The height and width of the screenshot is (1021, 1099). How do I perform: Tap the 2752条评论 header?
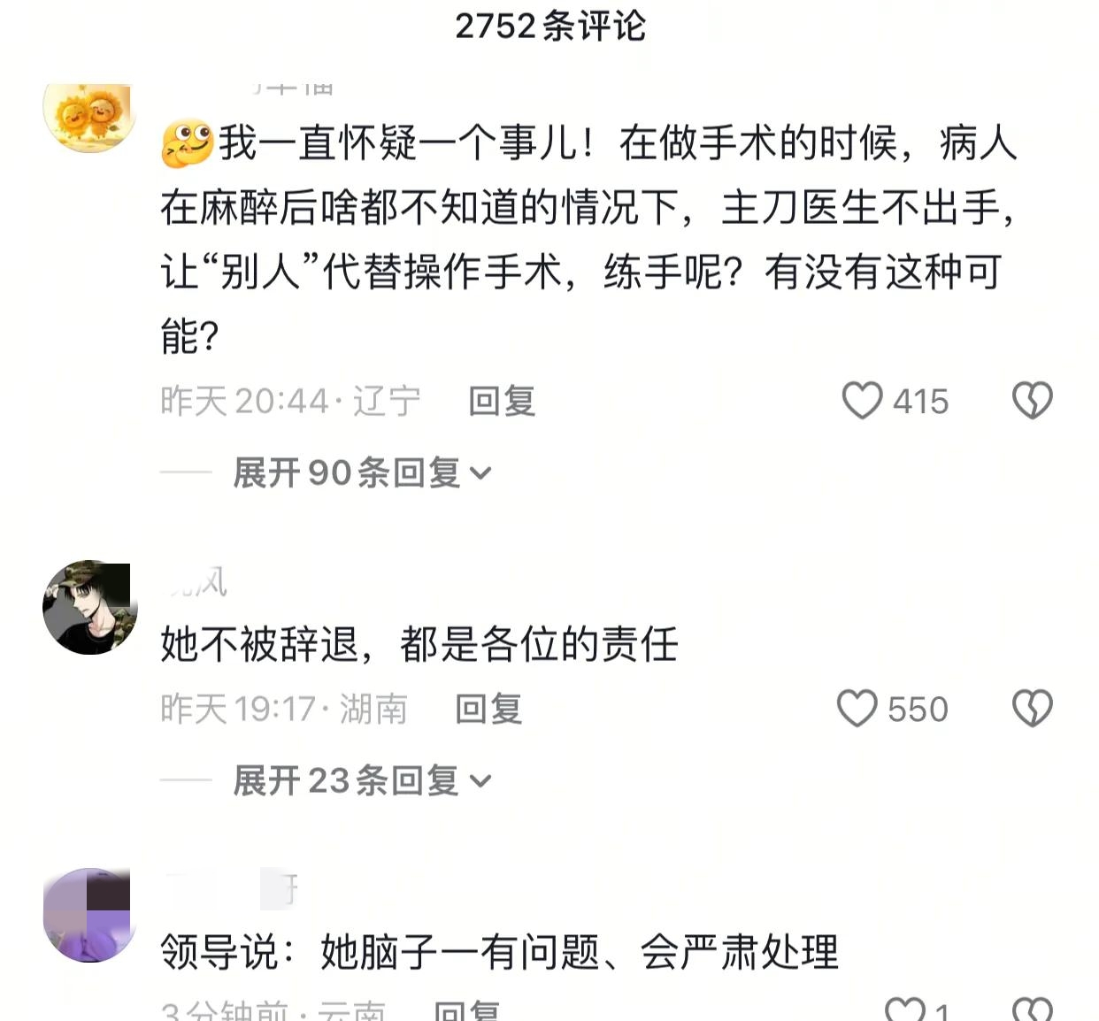(x=549, y=26)
